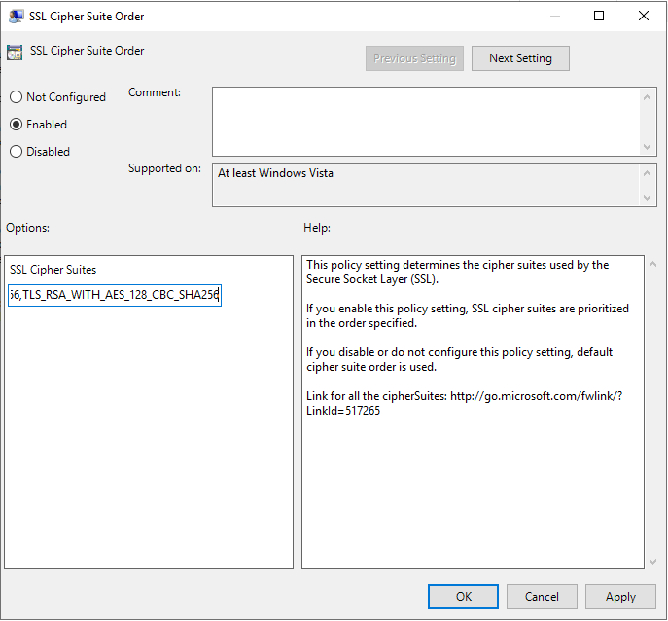Click the 'Help:' label

(x=317, y=228)
